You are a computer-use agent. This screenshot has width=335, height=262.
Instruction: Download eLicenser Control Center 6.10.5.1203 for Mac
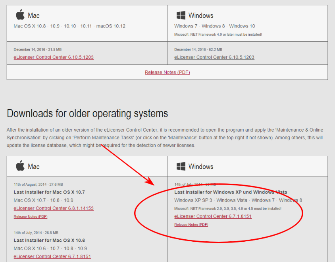pos(54,57)
